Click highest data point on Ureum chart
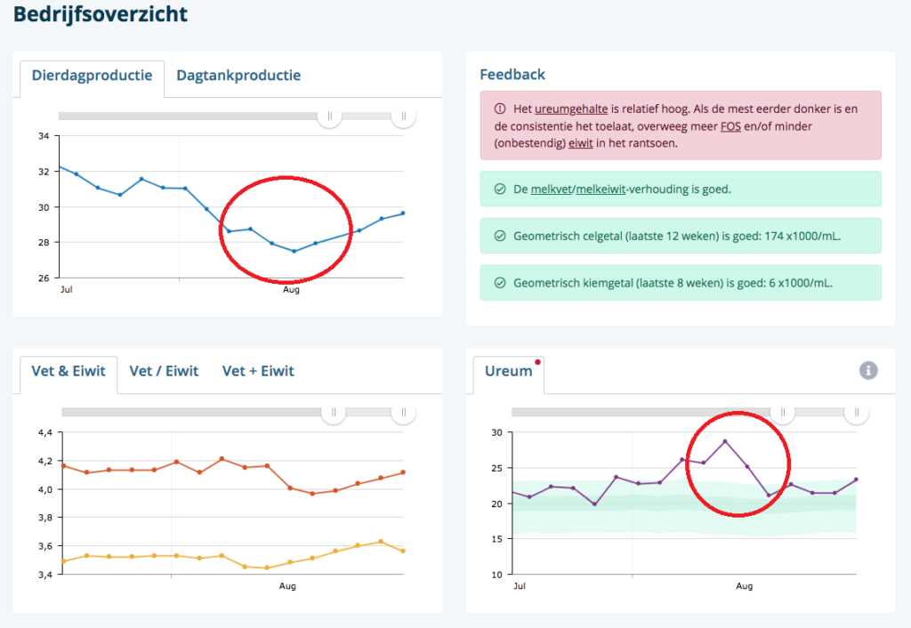Image resolution: width=911 pixels, height=628 pixels. point(725,440)
